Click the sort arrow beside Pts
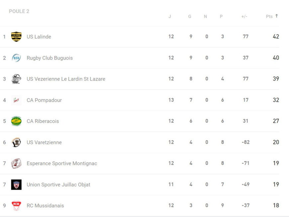Screen dimensions: 289x217 pyautogui.click(x=276, y=16)
